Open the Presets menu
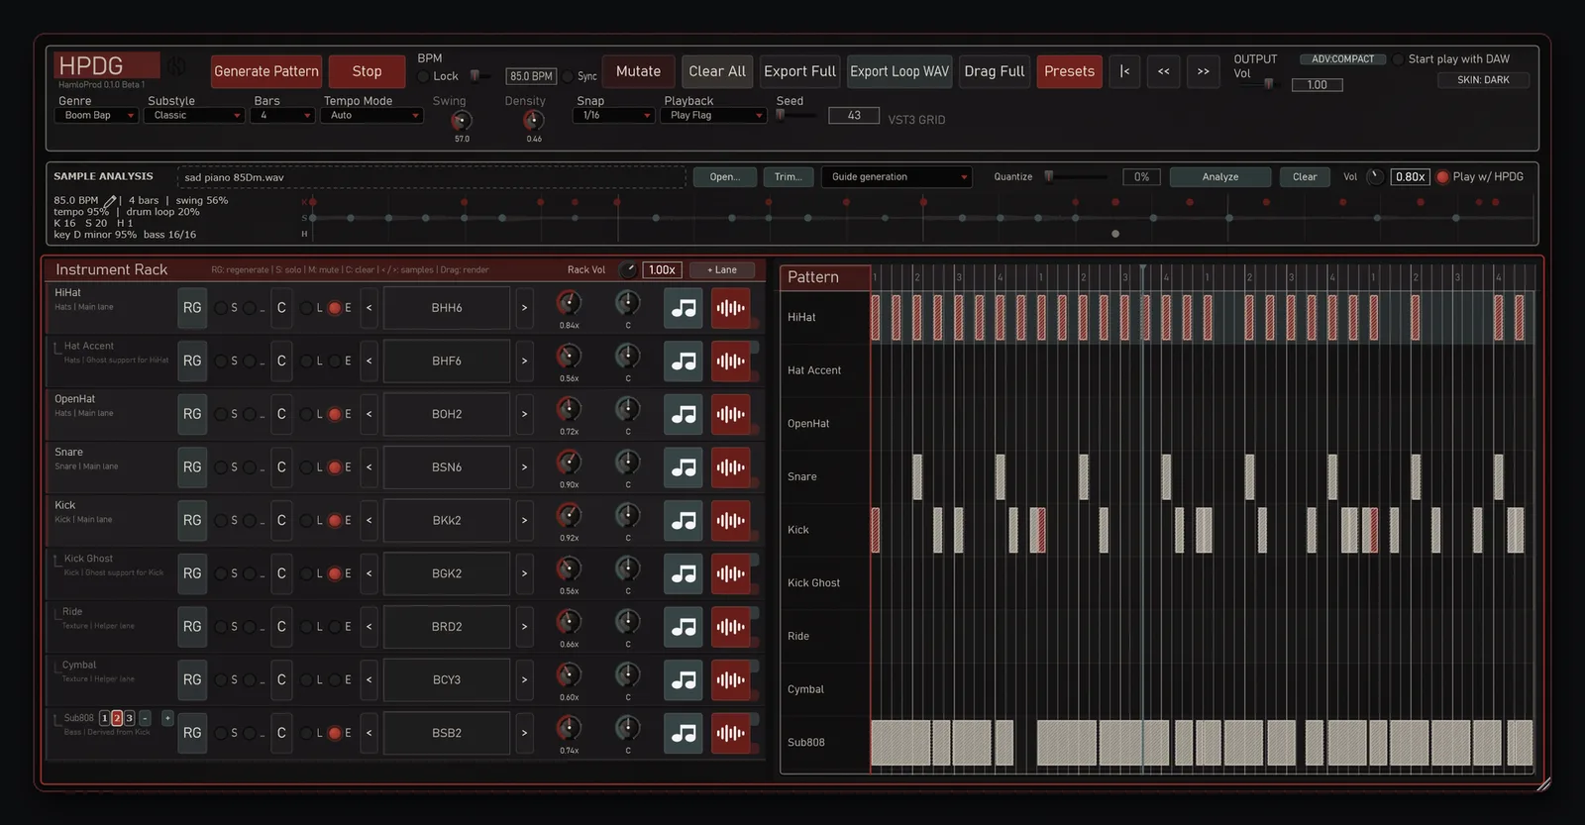 1070,71
